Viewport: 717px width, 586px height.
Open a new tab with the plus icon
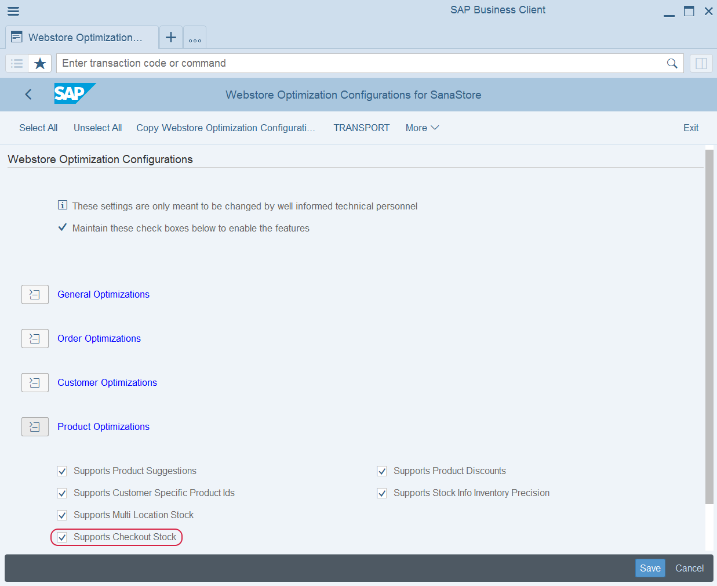[171, 38]
